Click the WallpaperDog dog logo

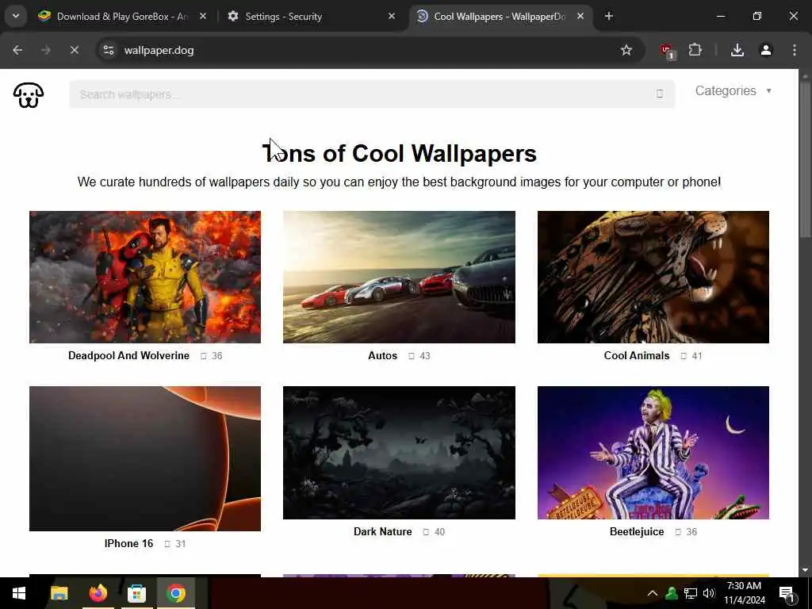click(x=29, y=95)
